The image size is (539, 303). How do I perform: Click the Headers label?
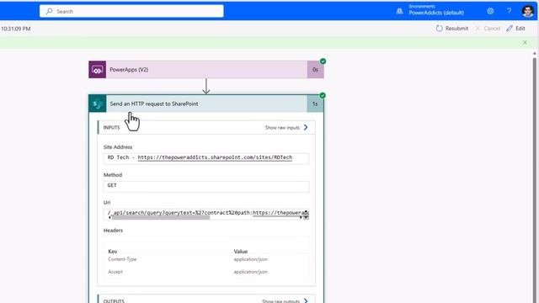[113, 231]
